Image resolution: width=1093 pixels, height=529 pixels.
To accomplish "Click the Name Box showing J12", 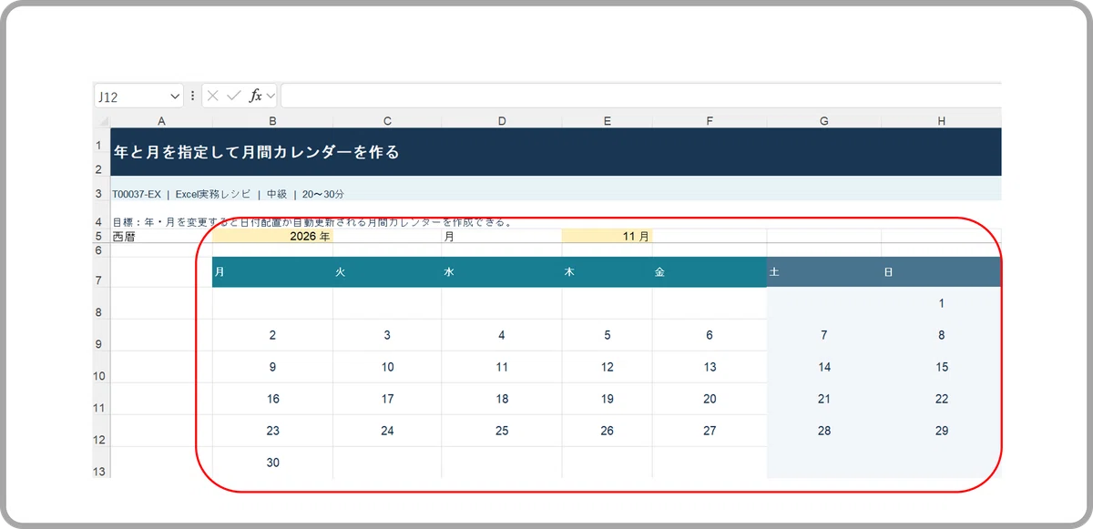I will pos(138,96).
